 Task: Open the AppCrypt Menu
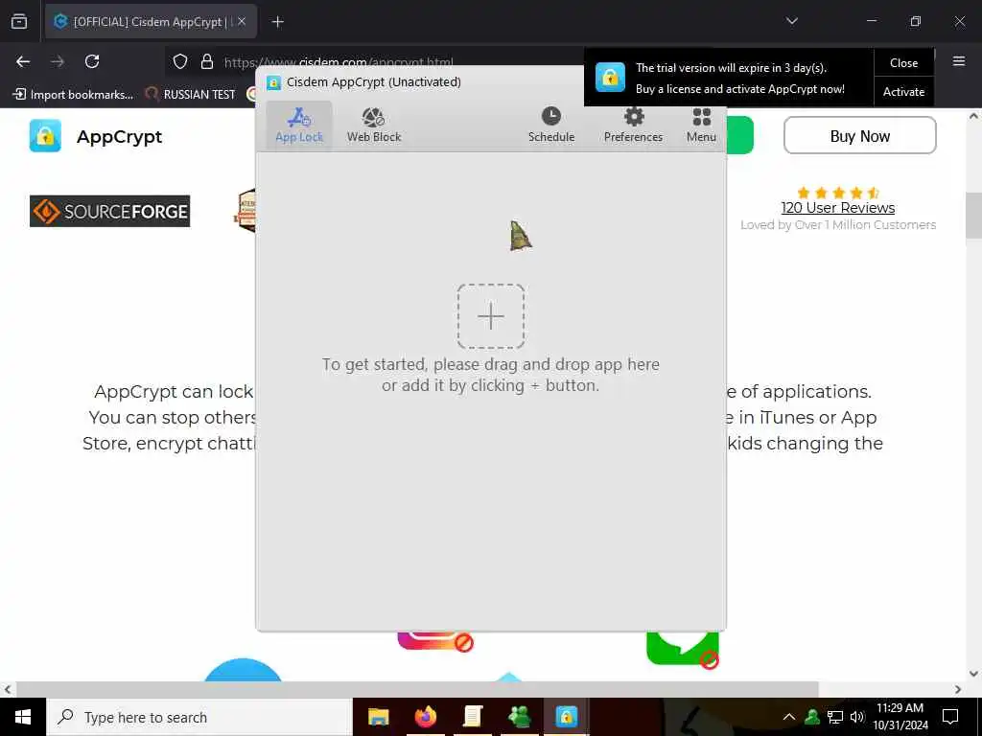click(701, 126)
